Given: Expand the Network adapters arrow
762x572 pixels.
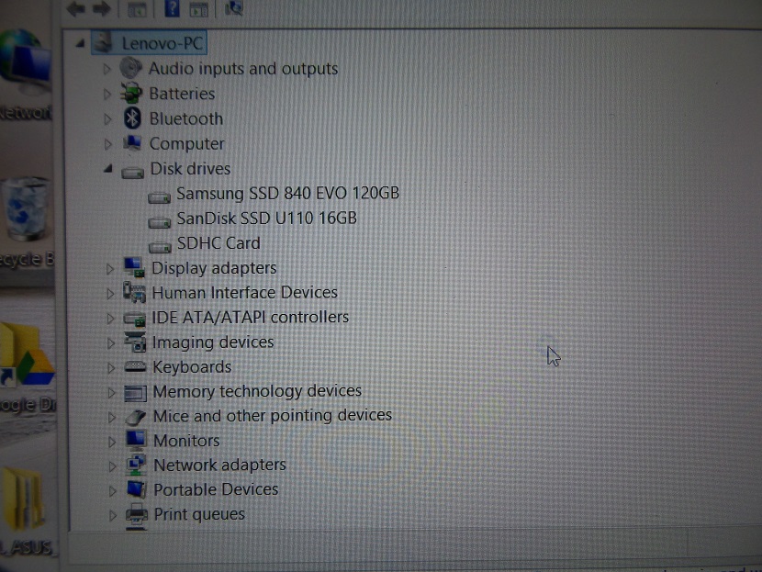Looking at the screenshot, I should tap(112, 466).
